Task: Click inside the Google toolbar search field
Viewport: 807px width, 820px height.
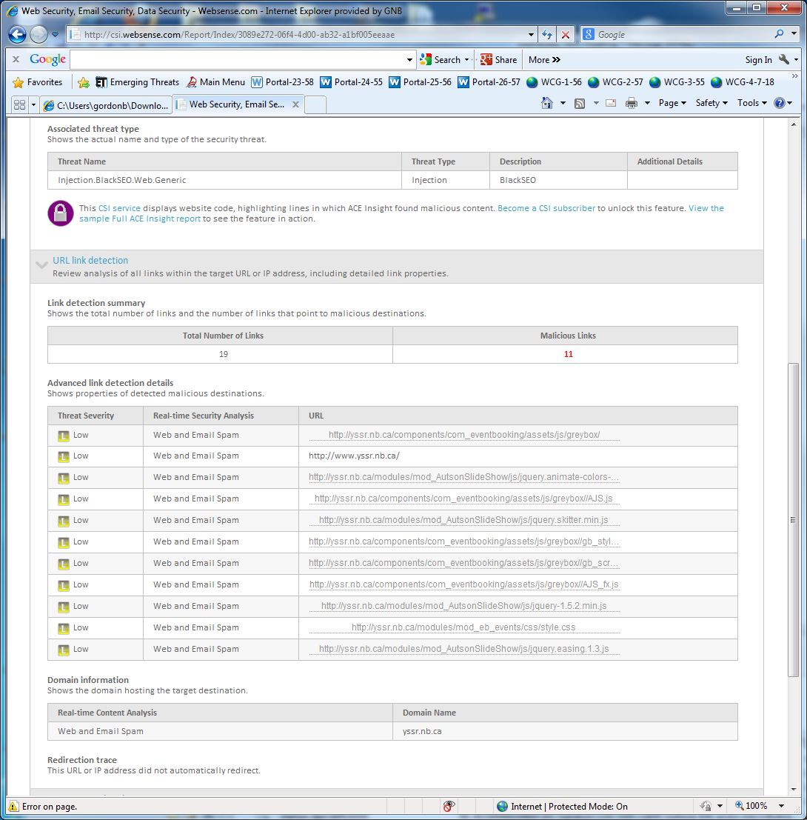Action: pyautogui.click(x=237, y=60)
